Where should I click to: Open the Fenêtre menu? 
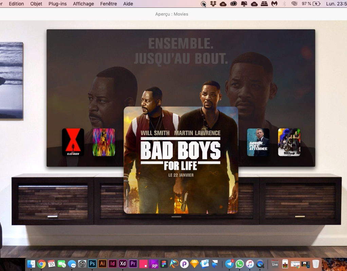[108, 4]
